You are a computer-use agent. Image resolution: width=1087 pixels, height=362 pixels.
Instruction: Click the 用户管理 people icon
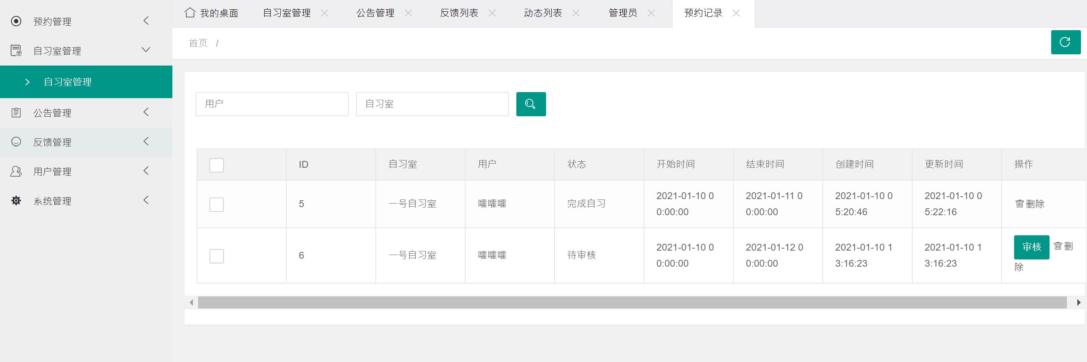pos(16,171)
